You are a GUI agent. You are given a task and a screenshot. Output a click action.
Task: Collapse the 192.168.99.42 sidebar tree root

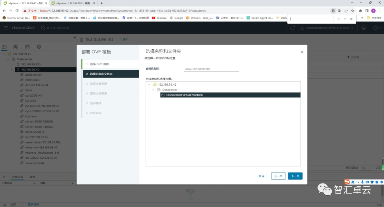[x=4, y=54]
